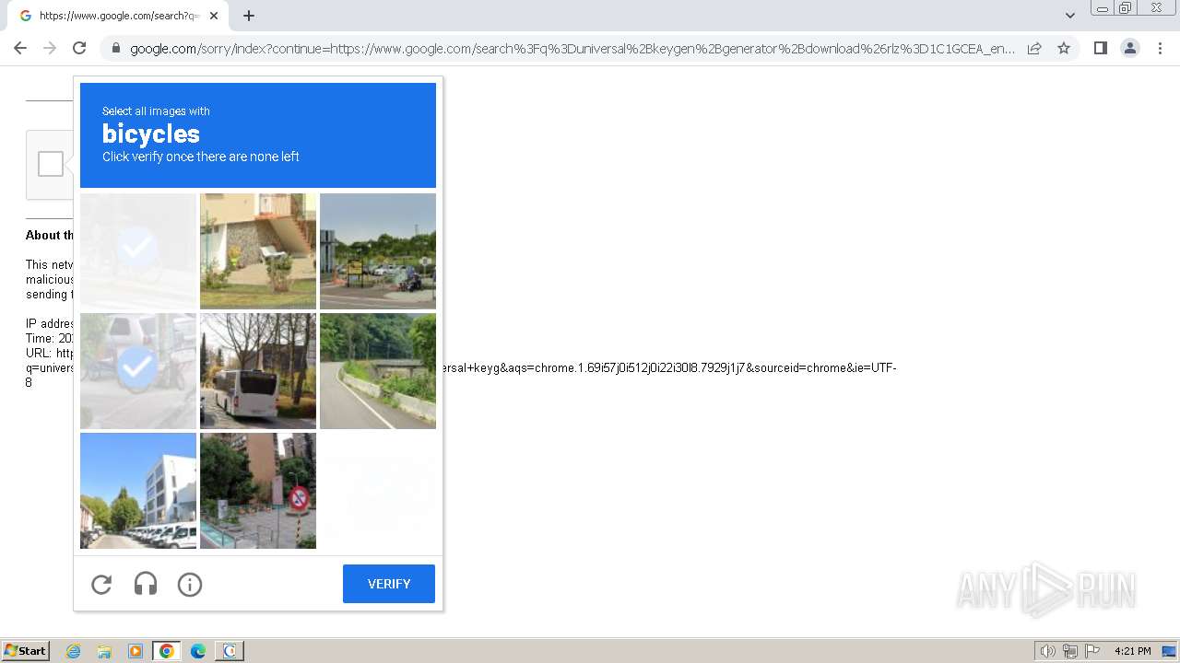Minimize the Chrome window

click(x=1103, y=8)
